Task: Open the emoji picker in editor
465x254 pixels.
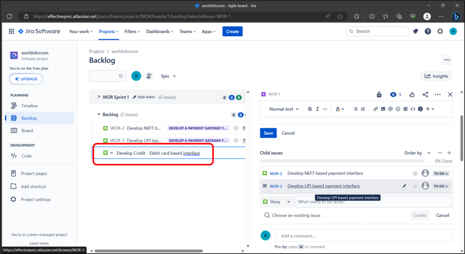Action: pyautogui.click(x=398, y=109)
